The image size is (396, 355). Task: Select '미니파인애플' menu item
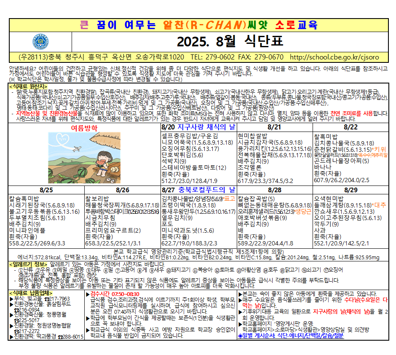[27, 231]
